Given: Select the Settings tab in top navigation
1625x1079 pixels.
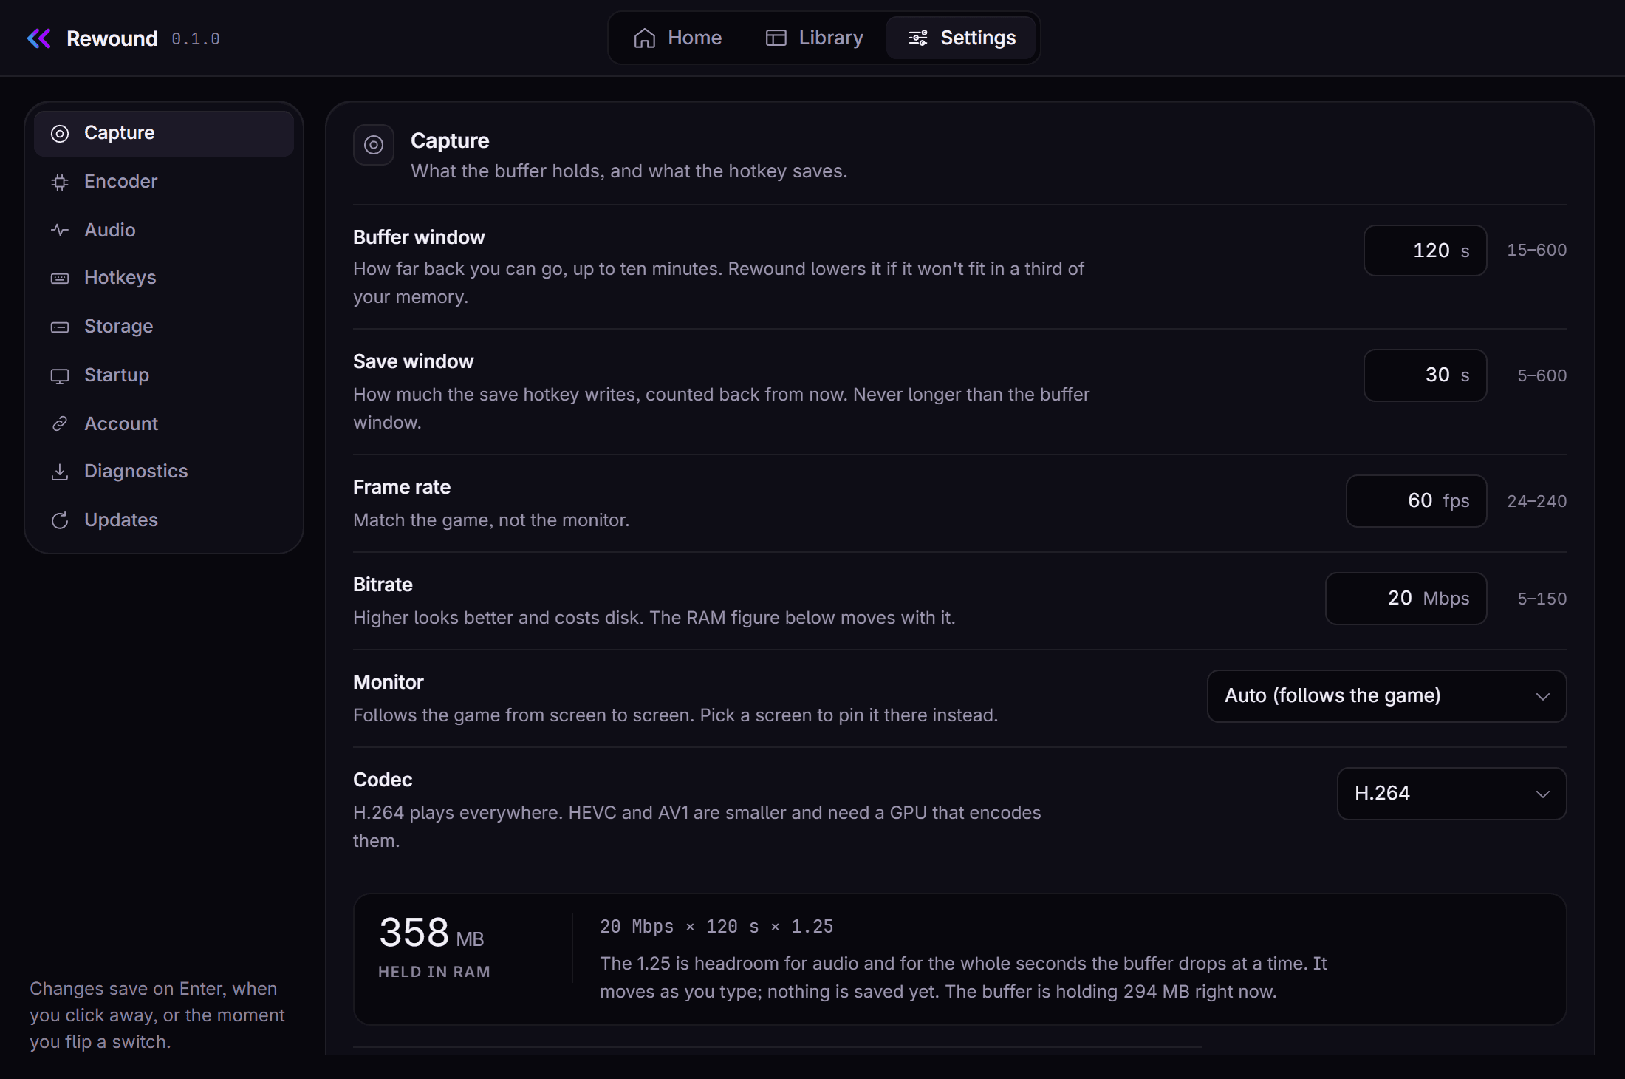Looking at the screenshot, I should [x=962, y=38].
